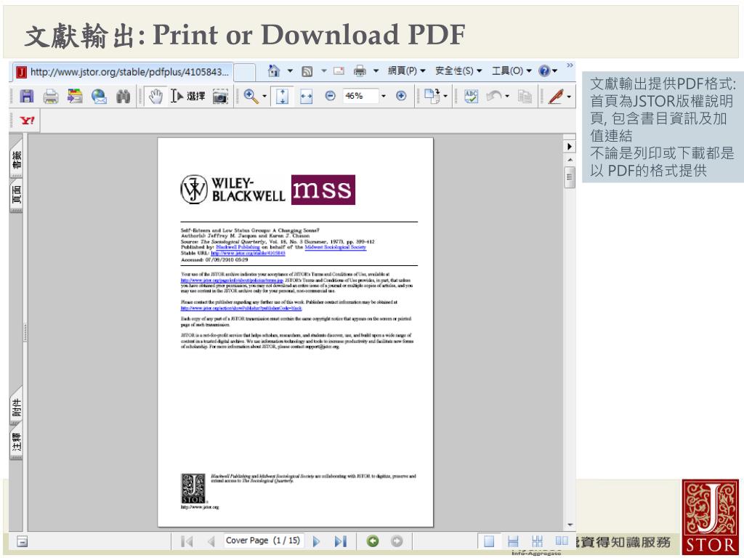This screenshot has height=558, width=744.
Task: Expand the Home button dropdown arrow
Action: pyautogui.click(x=290, y=71)
